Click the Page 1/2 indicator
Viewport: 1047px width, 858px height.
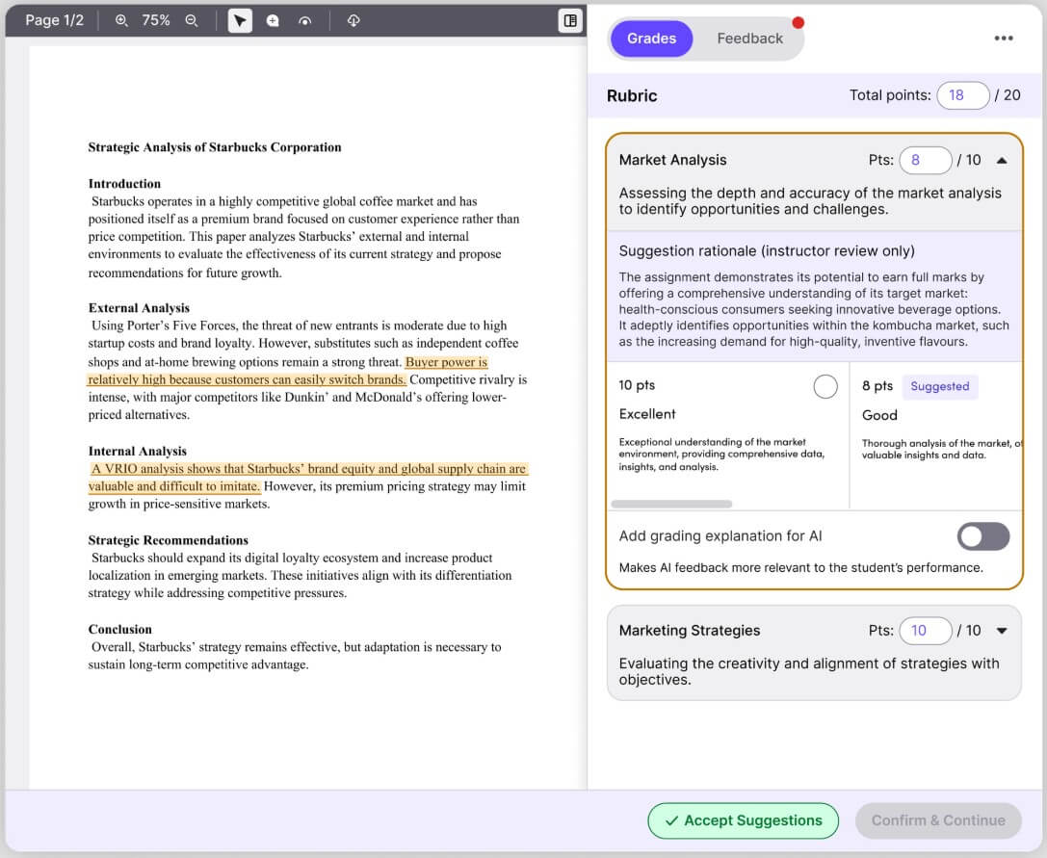pyautogui.click(x=55, y=20)
